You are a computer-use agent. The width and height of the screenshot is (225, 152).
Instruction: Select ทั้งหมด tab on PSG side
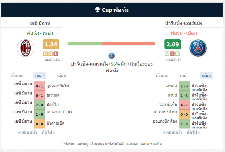click(x=162, y=75)
